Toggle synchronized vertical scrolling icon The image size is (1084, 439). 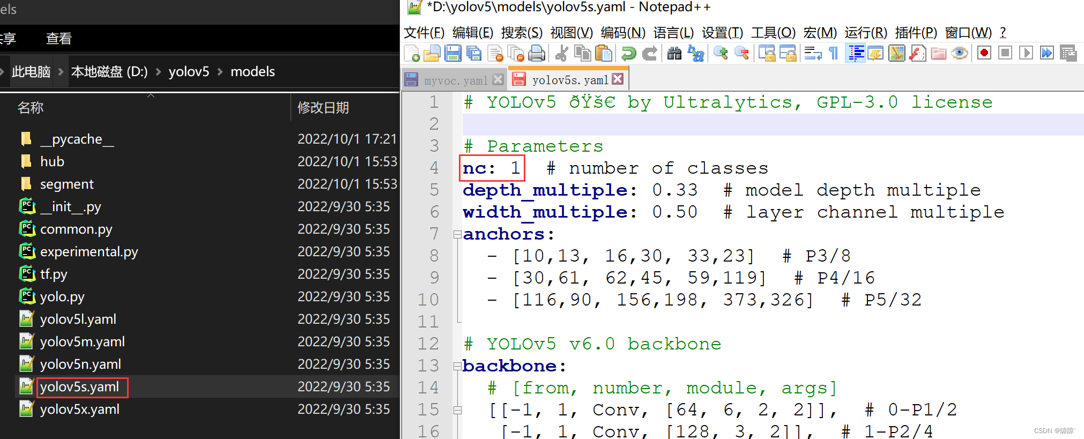(x=767, y=53)
